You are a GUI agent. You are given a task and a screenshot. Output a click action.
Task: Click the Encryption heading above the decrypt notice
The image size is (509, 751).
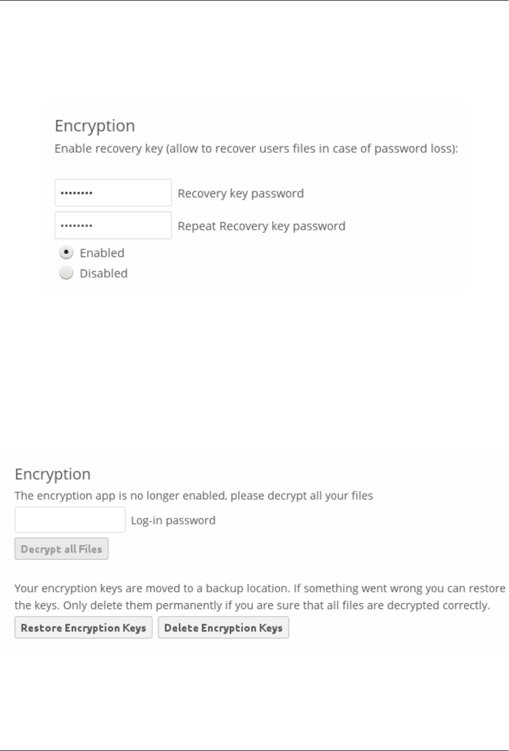[x=53, y=474]
